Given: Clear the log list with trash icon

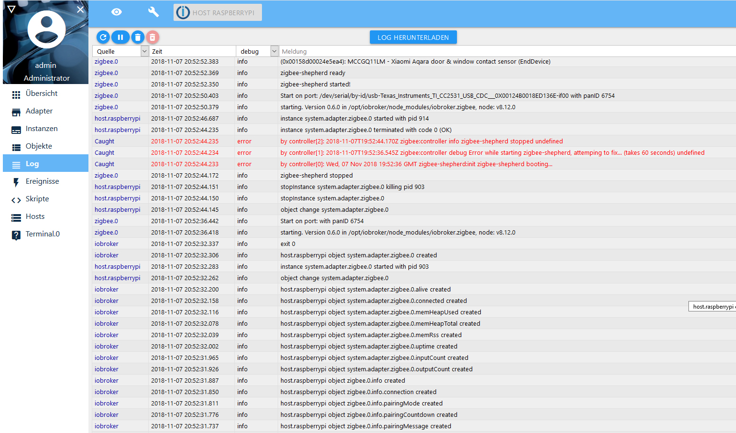Looking at the screenshot, I should click(x=137, y=37).
